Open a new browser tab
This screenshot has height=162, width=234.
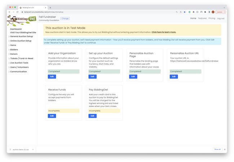click(x=50, y=8)
